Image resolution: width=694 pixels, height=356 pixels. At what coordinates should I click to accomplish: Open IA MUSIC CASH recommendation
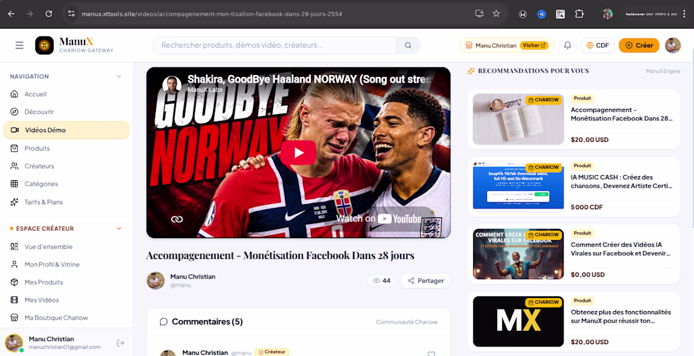pyautogui.click(x=573, y=187)
